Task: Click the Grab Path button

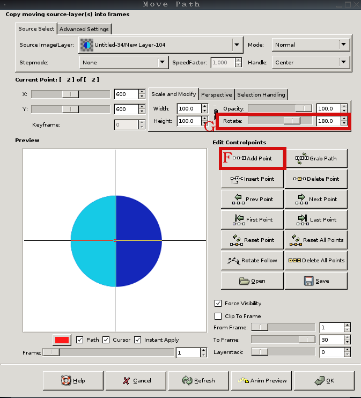Action: [x=316, y=158]
